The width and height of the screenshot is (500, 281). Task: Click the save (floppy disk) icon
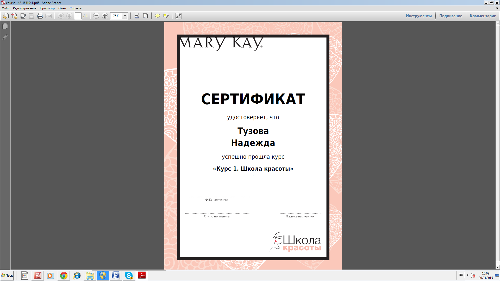(x=32, y=16)
